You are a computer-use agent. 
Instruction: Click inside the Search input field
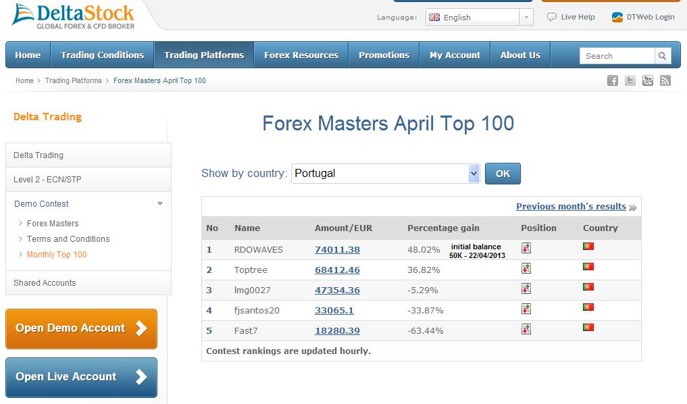tap(617, 56)
